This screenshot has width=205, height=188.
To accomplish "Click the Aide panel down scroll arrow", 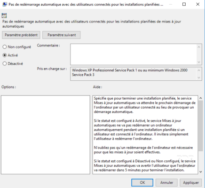I will coord(201,172).
